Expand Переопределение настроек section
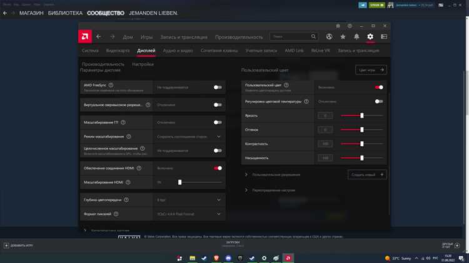The image size is (469, 263). coord(246,190)
